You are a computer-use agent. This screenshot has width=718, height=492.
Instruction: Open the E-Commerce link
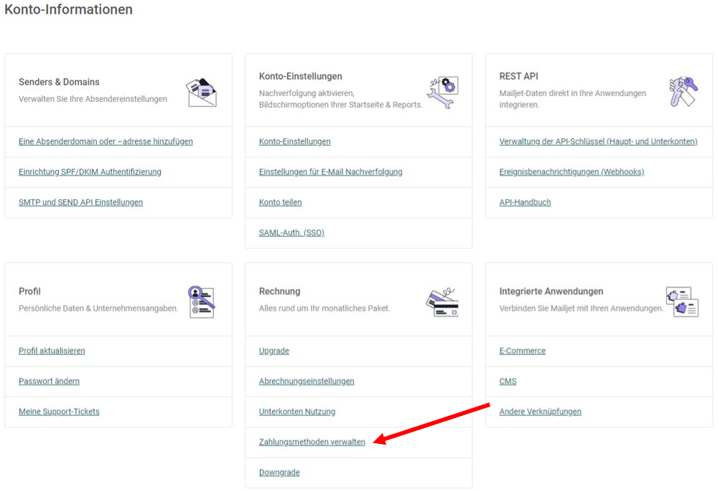click(x=522, y=351)
